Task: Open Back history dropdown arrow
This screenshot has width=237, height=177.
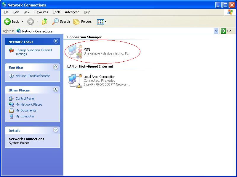Action: coord(23,22)
